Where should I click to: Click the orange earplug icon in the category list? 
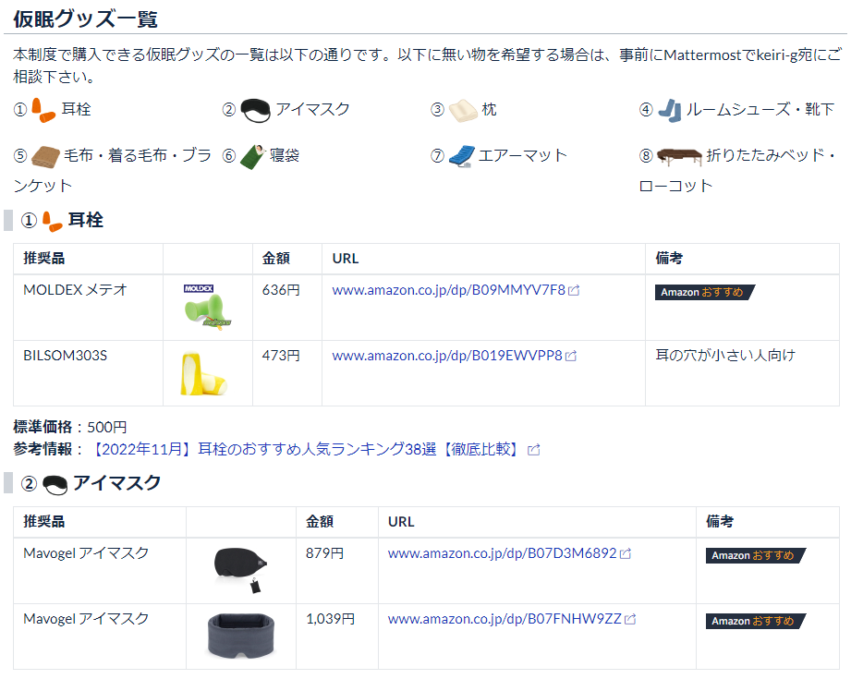(x=43, y=110)
